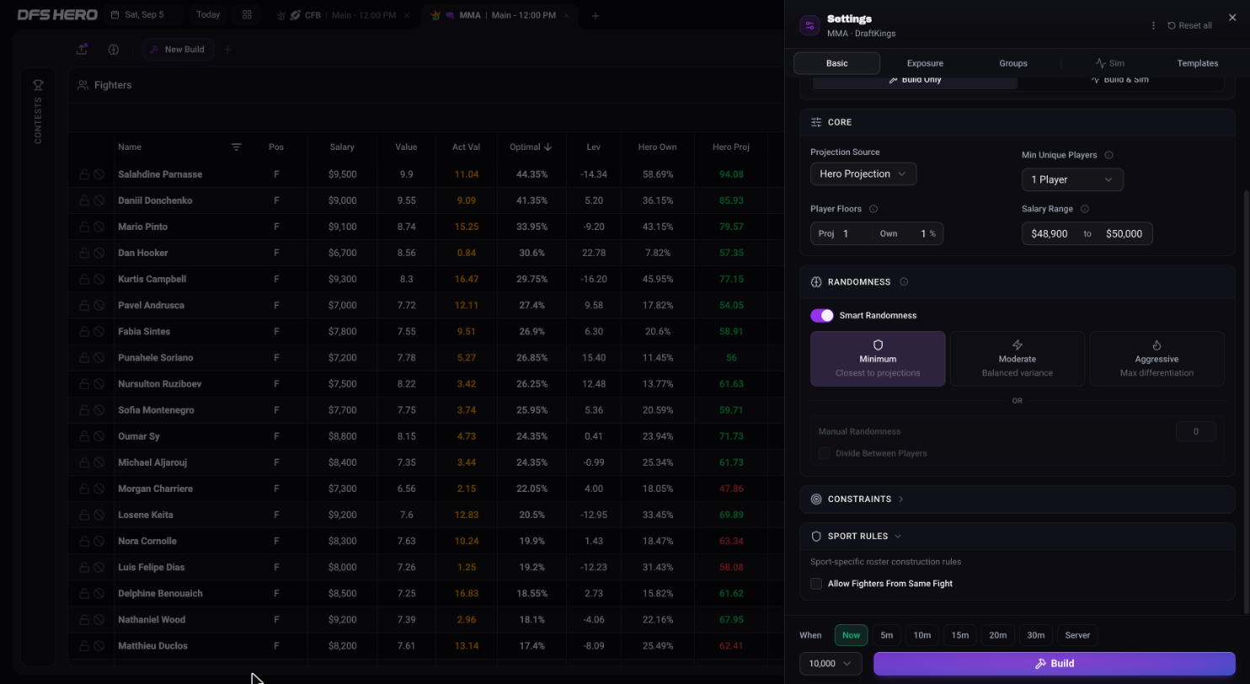Click the lock icon for Salahdine Parnasse

(x=84, y=174)
